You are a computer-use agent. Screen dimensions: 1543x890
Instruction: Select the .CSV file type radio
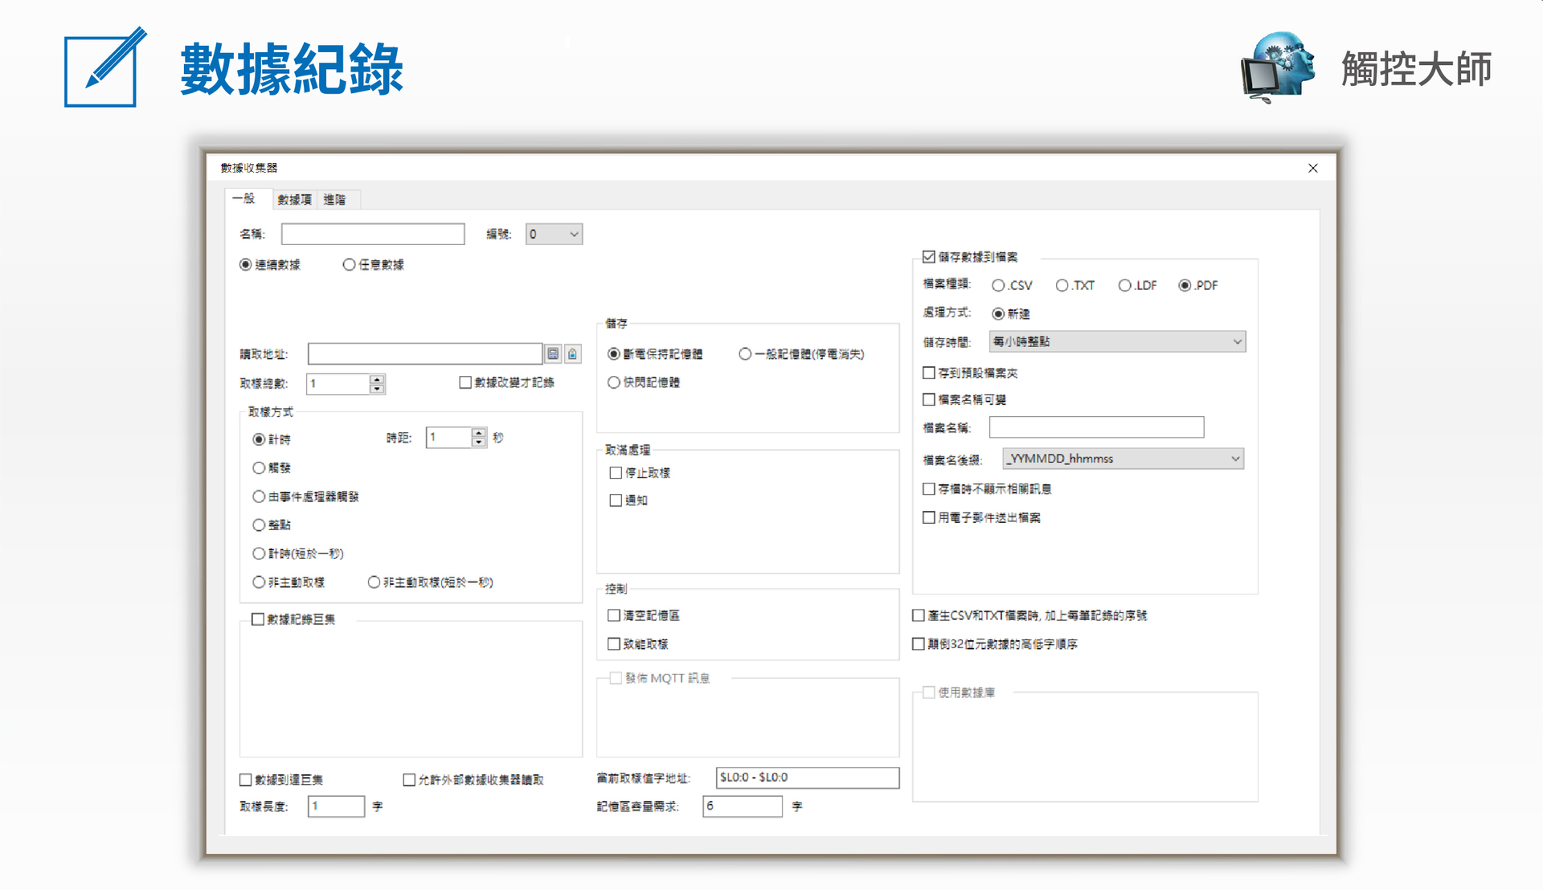click(998, 285)
